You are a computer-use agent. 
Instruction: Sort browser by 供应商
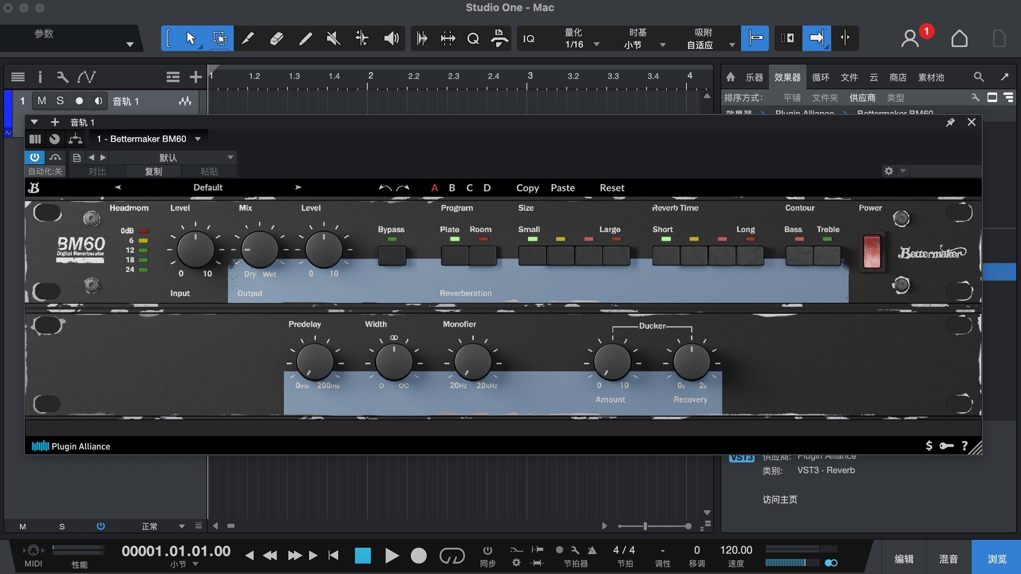point(862,98)
